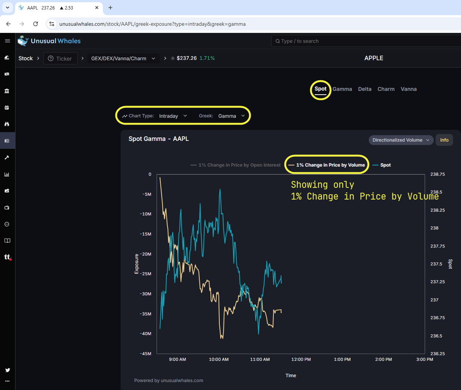Click the $237.26 price text
The height and width of the screenshot is (390, 461).
[x=187, y=58]
